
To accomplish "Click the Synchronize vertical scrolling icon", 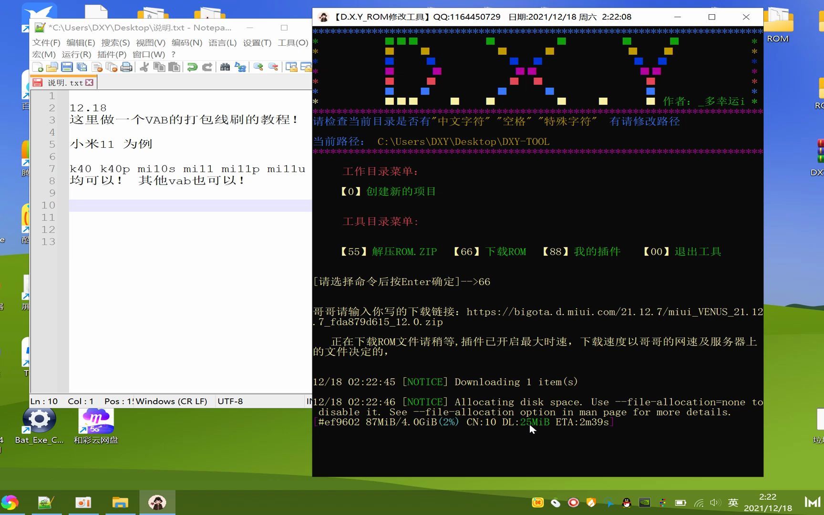I will pos(291,67).
